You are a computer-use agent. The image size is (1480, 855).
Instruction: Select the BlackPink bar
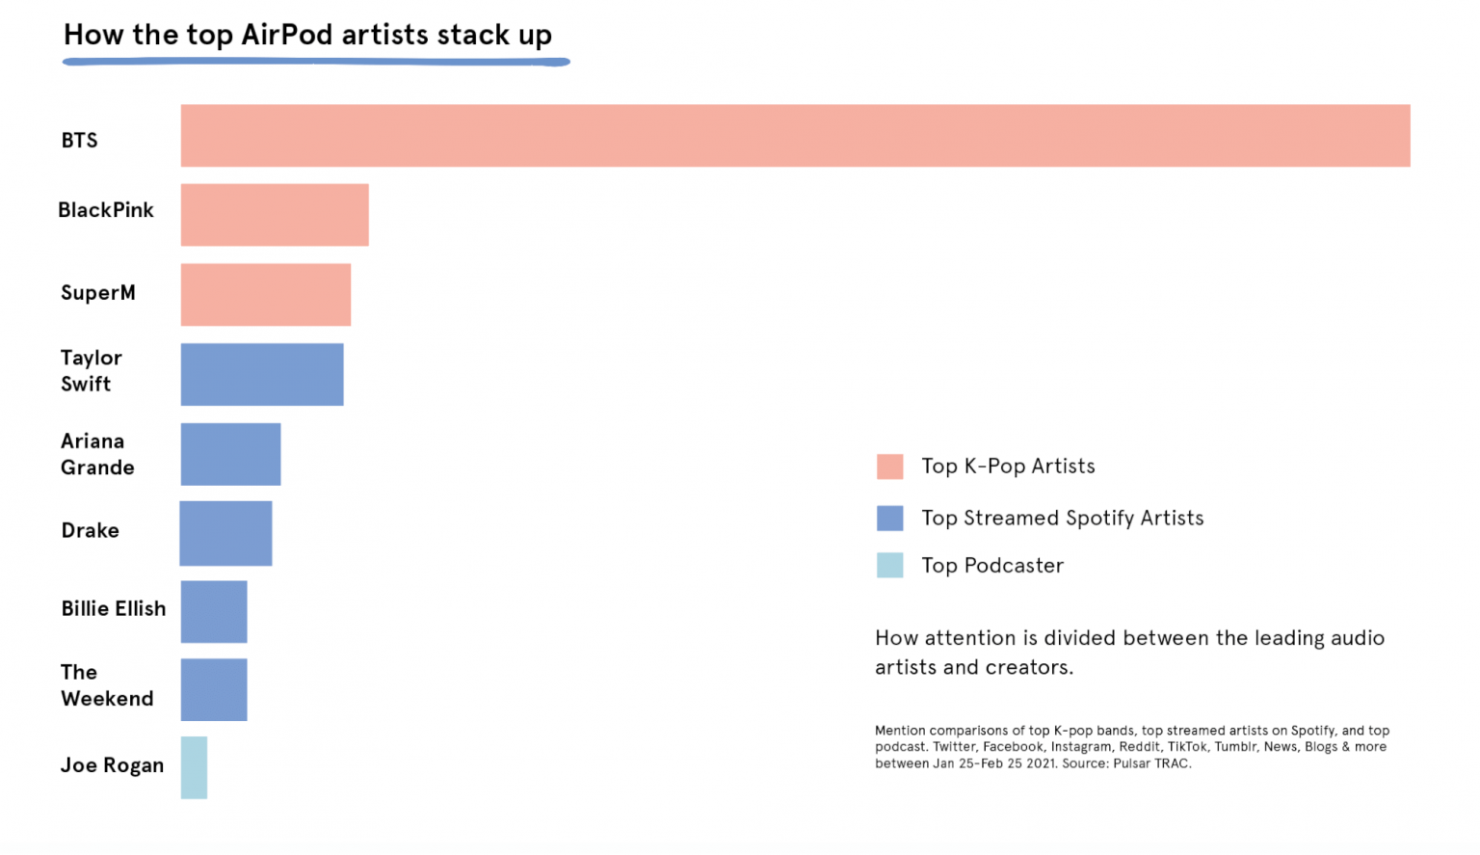(275, 215)
